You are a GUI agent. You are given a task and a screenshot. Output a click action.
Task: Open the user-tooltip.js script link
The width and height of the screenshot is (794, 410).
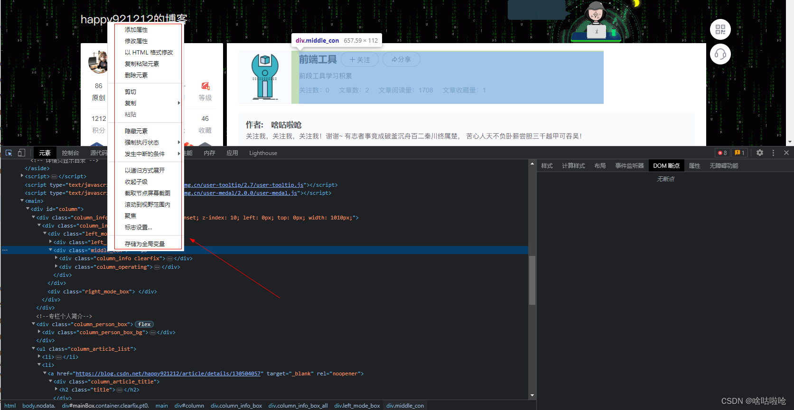pyautogui.click(x=244, y=185)
